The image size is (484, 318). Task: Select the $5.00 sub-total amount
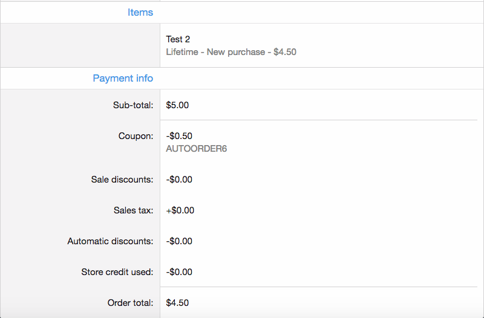(x=177, y=105)
